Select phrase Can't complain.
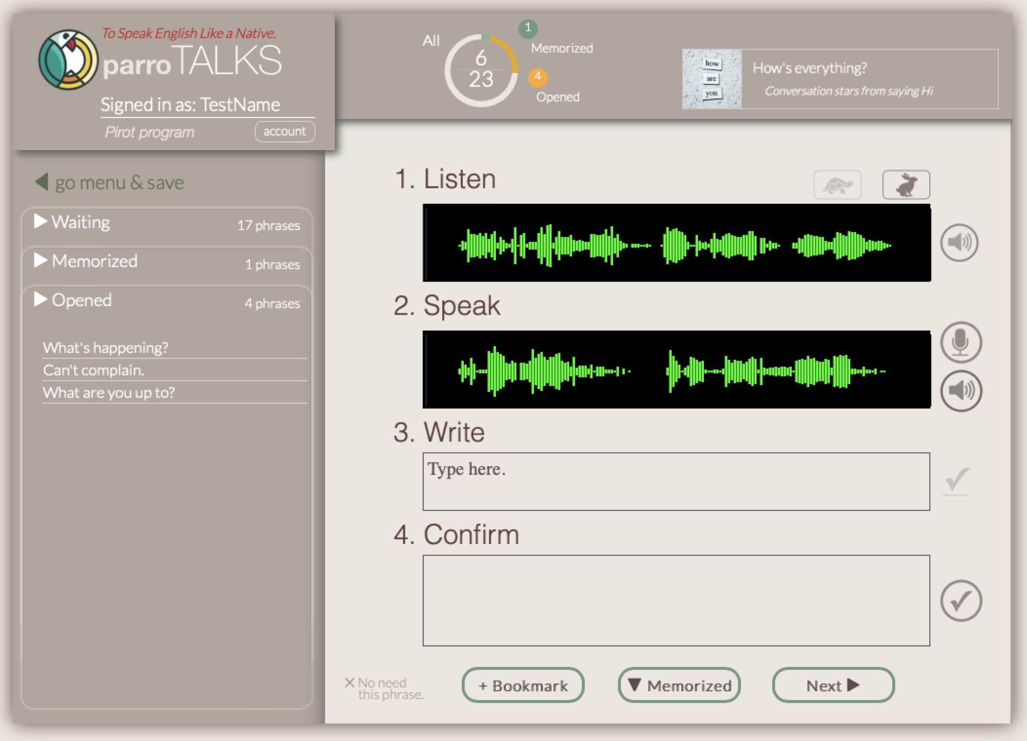 (94, 370)
